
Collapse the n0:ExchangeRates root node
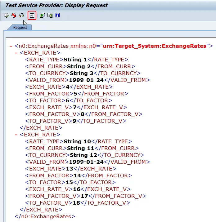tap(11, 46)
